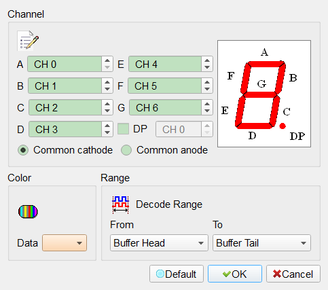Image resolution: width=328 pixels, height=290 pixels.
Task: Click the Default button
Action: (x=177, y=274)
